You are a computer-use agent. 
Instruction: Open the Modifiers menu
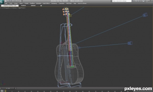(32, 3)
